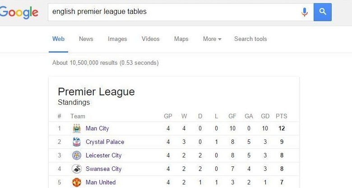Open Search tools options

250,39
